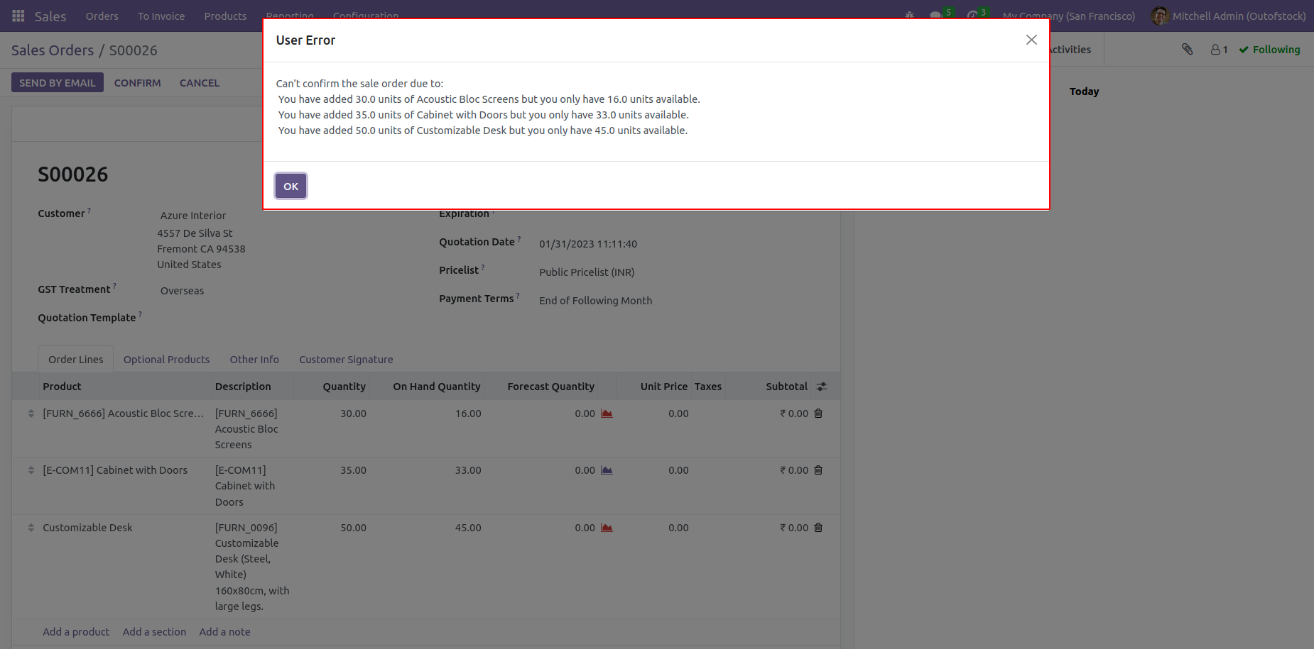Click quantity 50.00 in Customizable Desk row
The width and height of the screenshot is (1314, 649).
(353, 528)
